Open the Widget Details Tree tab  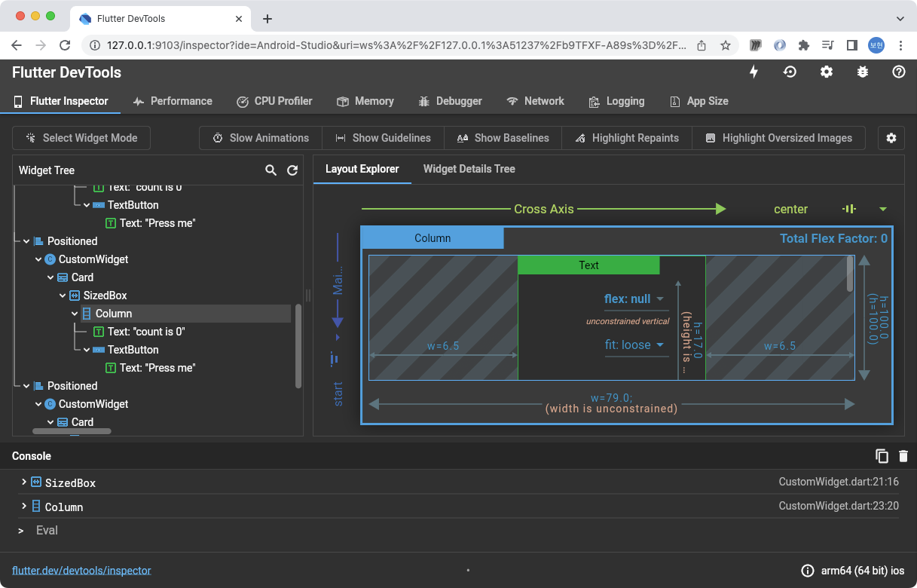pyautogui.click(x=469, y=169)
